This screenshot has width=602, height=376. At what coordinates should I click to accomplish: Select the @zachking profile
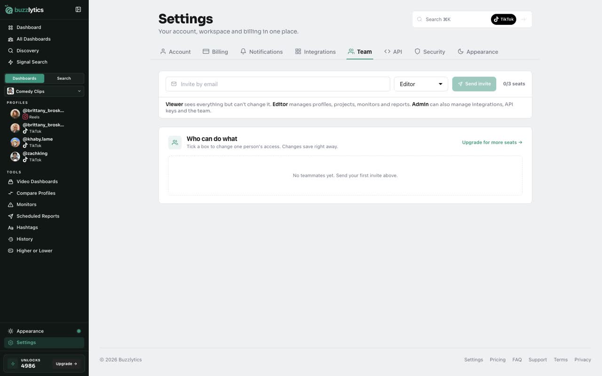(44, 157)
